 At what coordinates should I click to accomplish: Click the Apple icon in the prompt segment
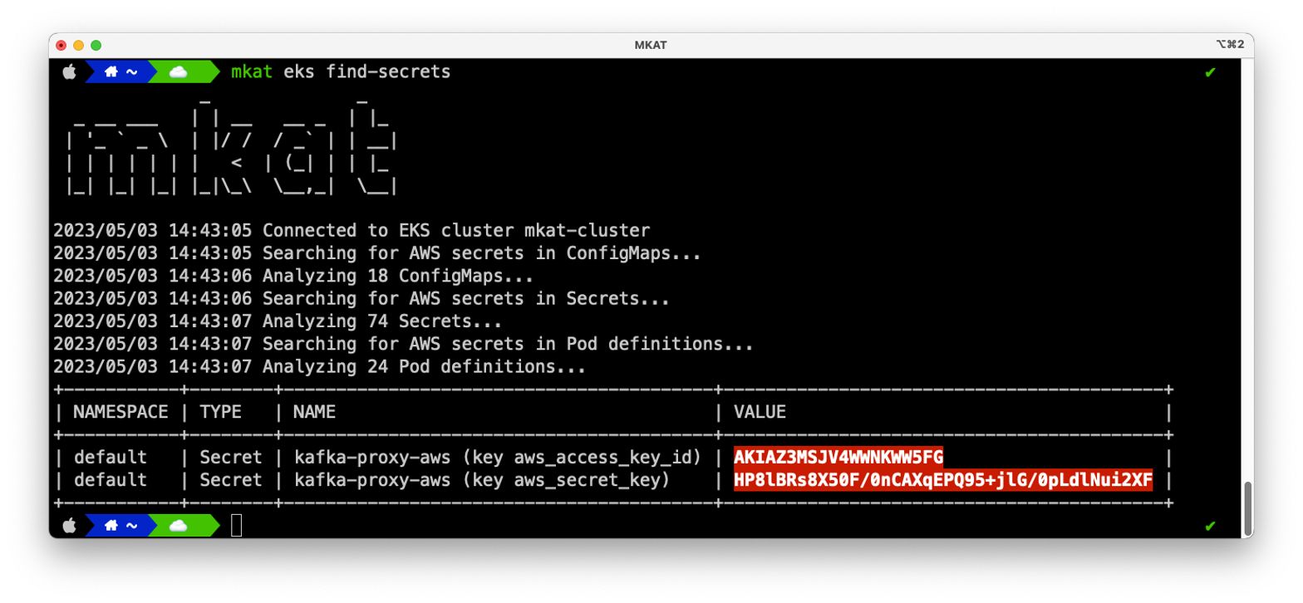click(71, 71)
